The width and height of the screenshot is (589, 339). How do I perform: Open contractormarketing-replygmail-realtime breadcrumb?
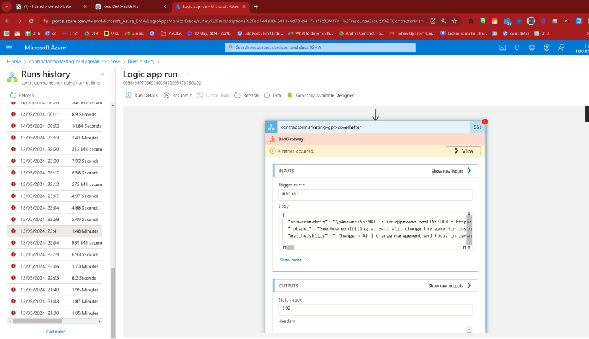tap(74, 62)
